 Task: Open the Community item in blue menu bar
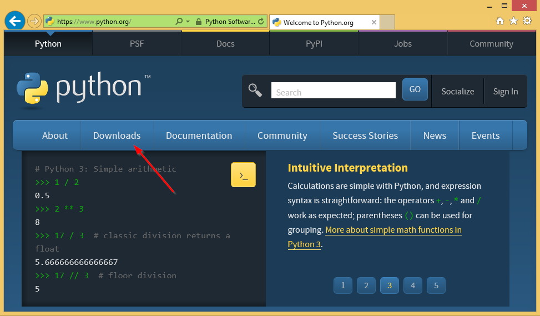[x=282, y=136]
